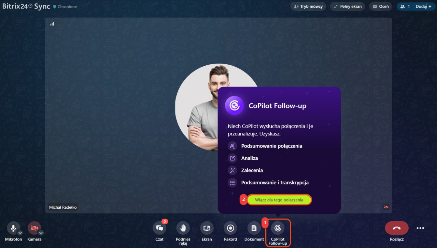Open the Kamera device chevron
Viewport: 437px width, 248px height.
point(41,233)
